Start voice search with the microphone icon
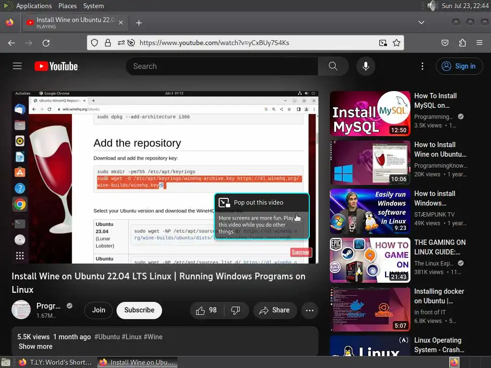The image size is (491, 368). coord(366,66)
